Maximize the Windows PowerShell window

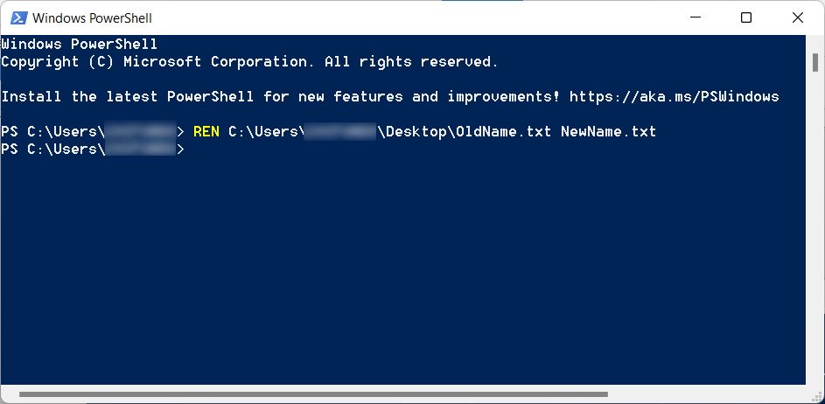(745, 17)
